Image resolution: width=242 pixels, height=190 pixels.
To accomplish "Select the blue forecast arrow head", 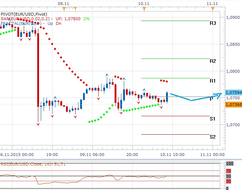I will 218,95.
